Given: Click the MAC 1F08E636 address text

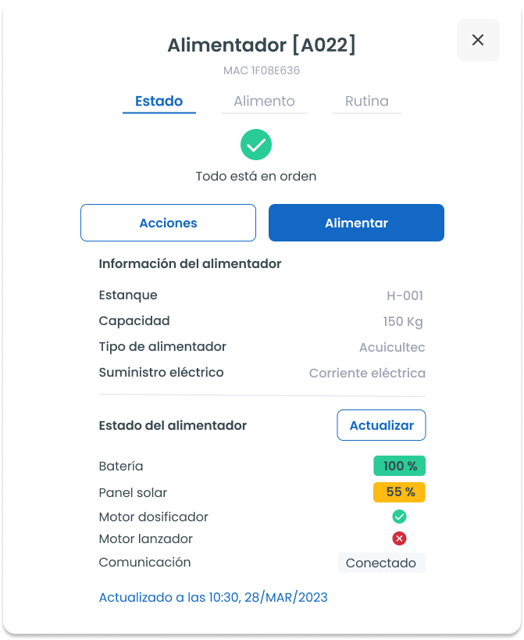Looking at the screenshot, I should pos(262,70).
